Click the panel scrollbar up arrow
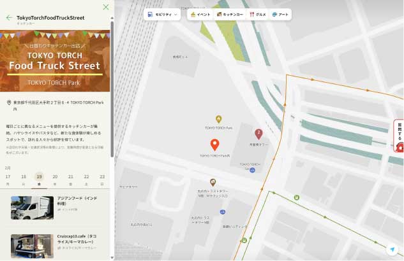The height and width of the screenshot is (261, 404). (112, 18)
